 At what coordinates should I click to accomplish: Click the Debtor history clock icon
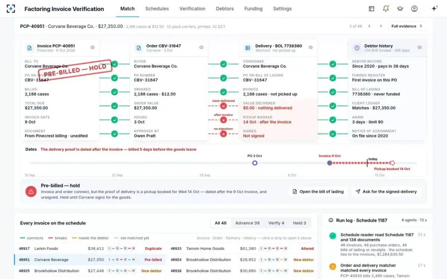click(x=356, y=48)
